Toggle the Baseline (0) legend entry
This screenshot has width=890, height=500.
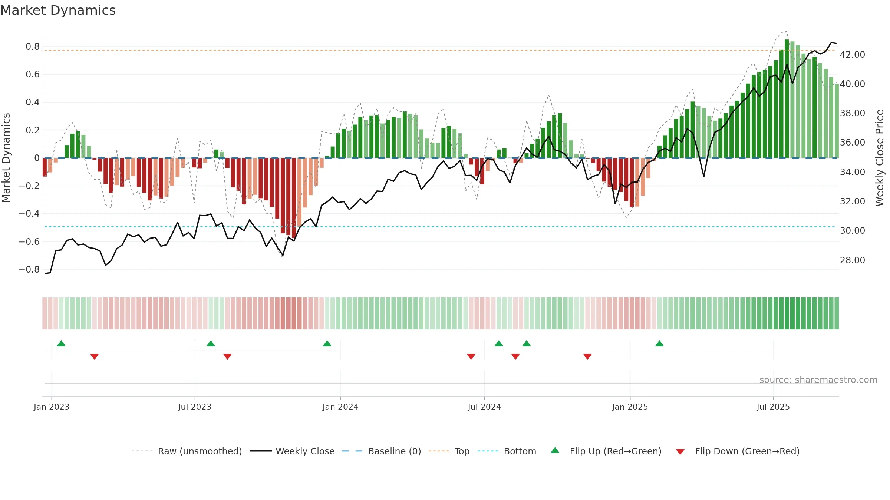[x=381, y=451]
